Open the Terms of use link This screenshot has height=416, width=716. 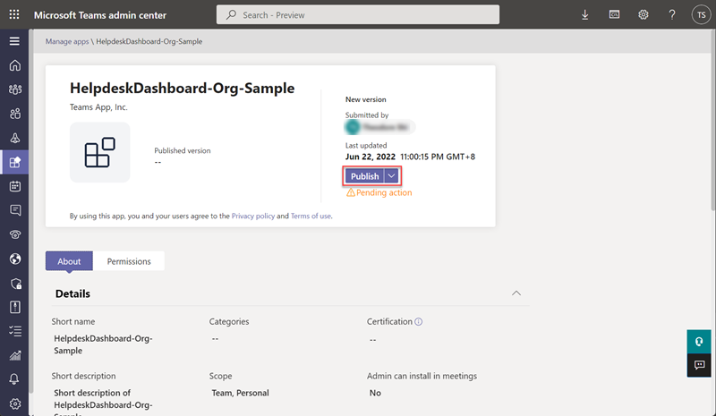point(311,216)
